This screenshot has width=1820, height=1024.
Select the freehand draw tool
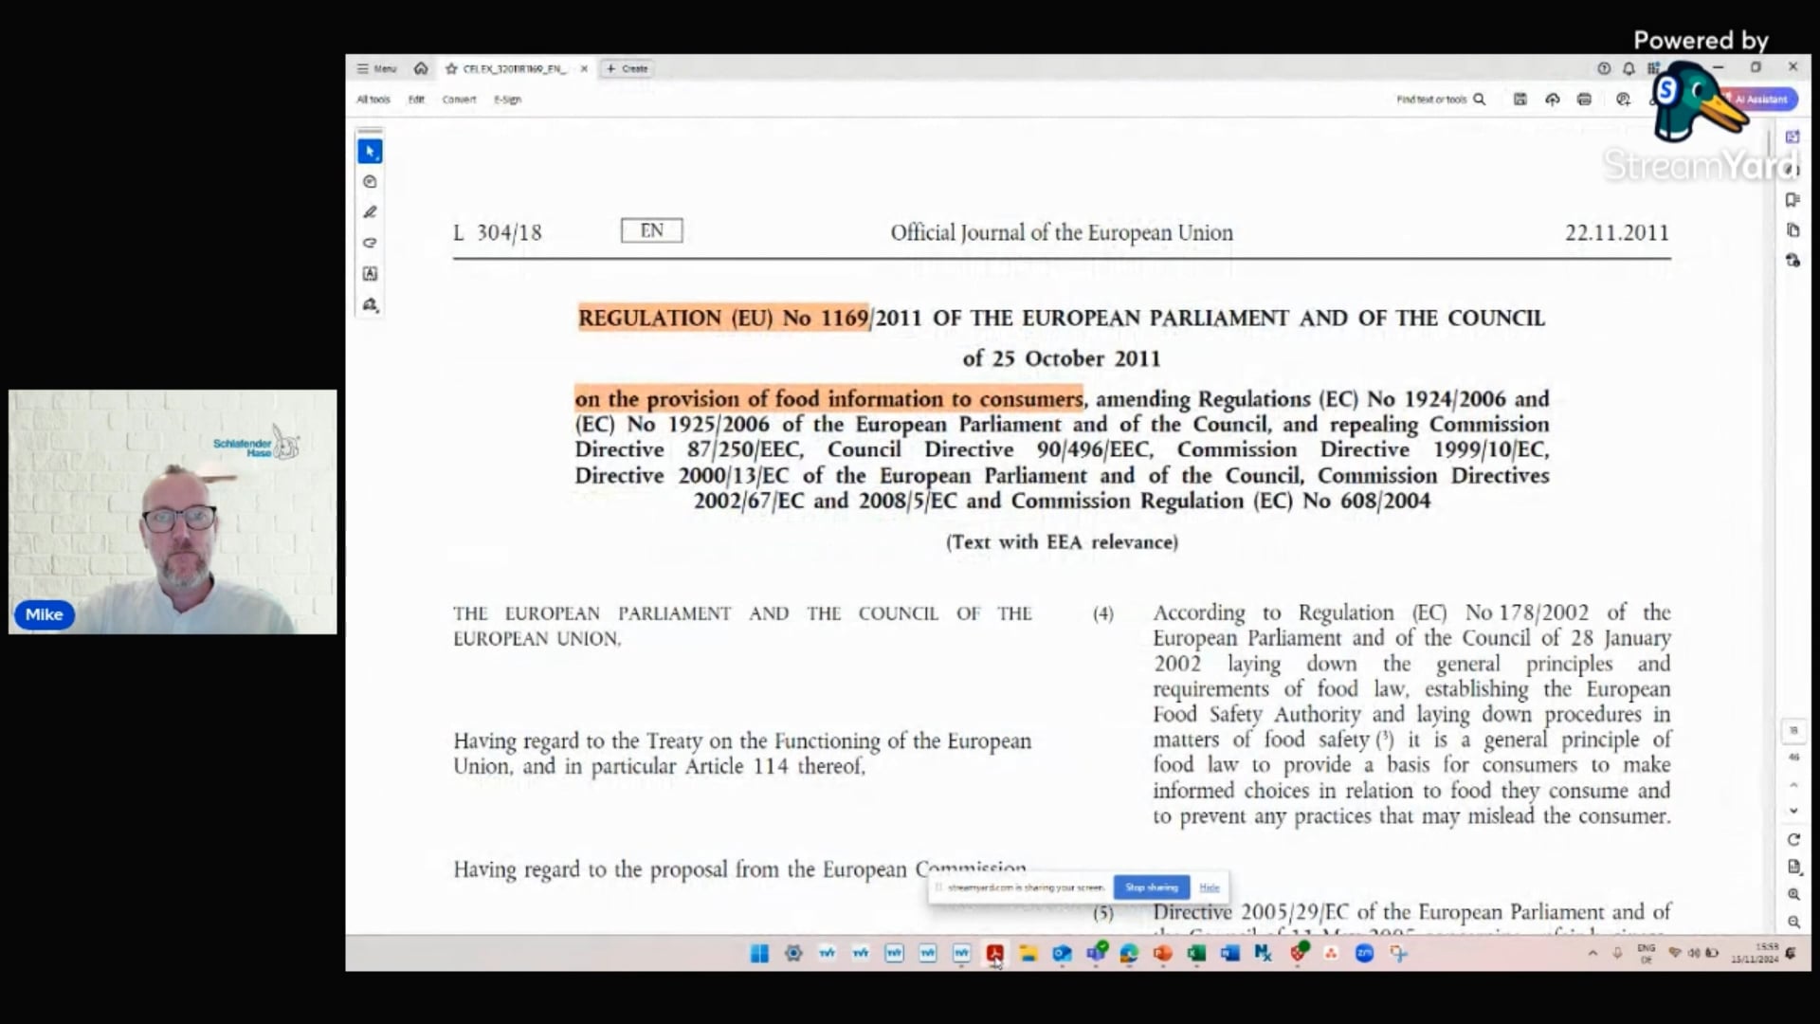pyautogui.click(x=370, y=243)
